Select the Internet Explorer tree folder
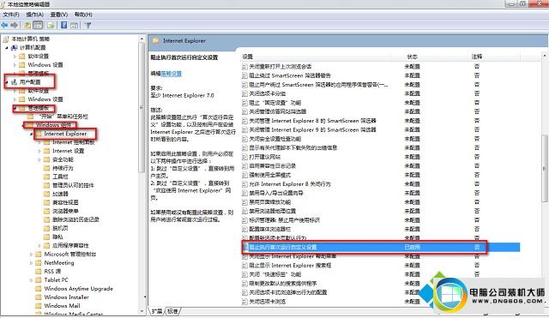This screenshot has width=549, height=318. coord(65,134)
